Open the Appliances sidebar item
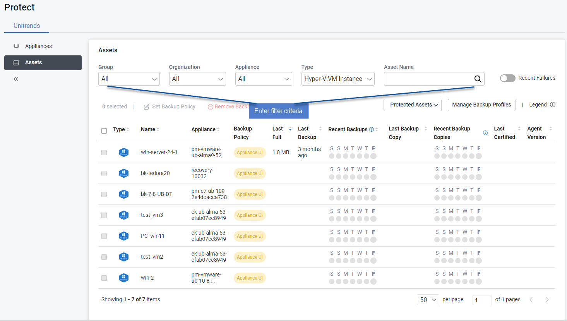Screen dimensions: 567x321 (38, 46)
